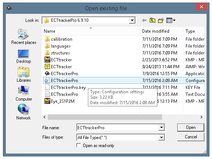Image resolution: width=212 pixels, height=159 pixels.
Task: Click the Applicatic type cell
Action: 195,74
